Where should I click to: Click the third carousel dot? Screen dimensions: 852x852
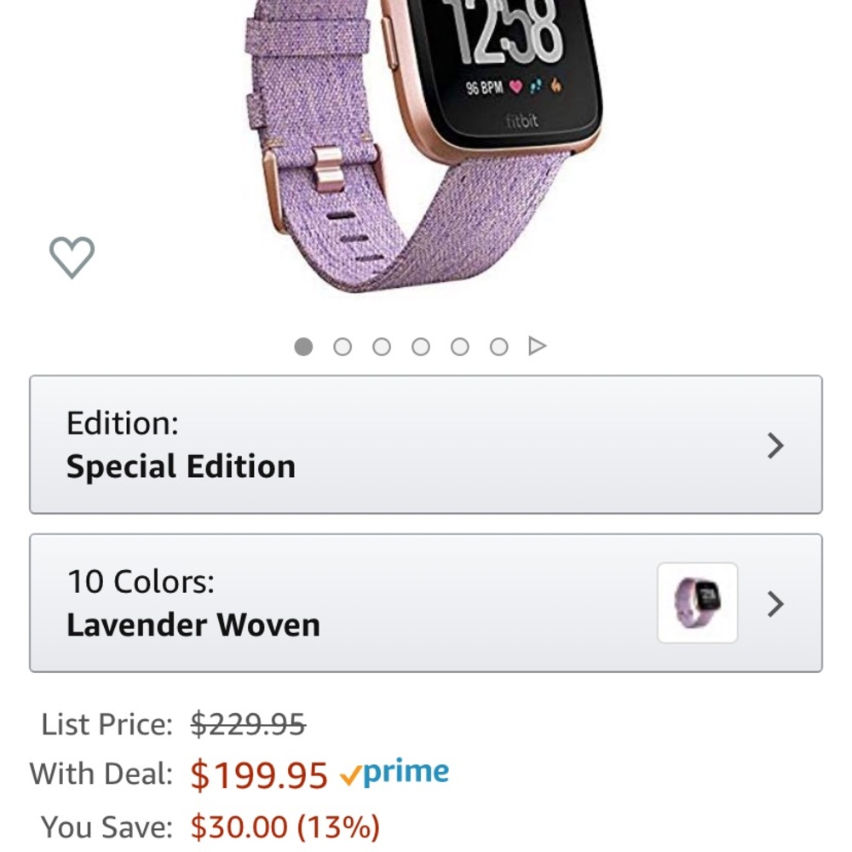pos(381,345)
